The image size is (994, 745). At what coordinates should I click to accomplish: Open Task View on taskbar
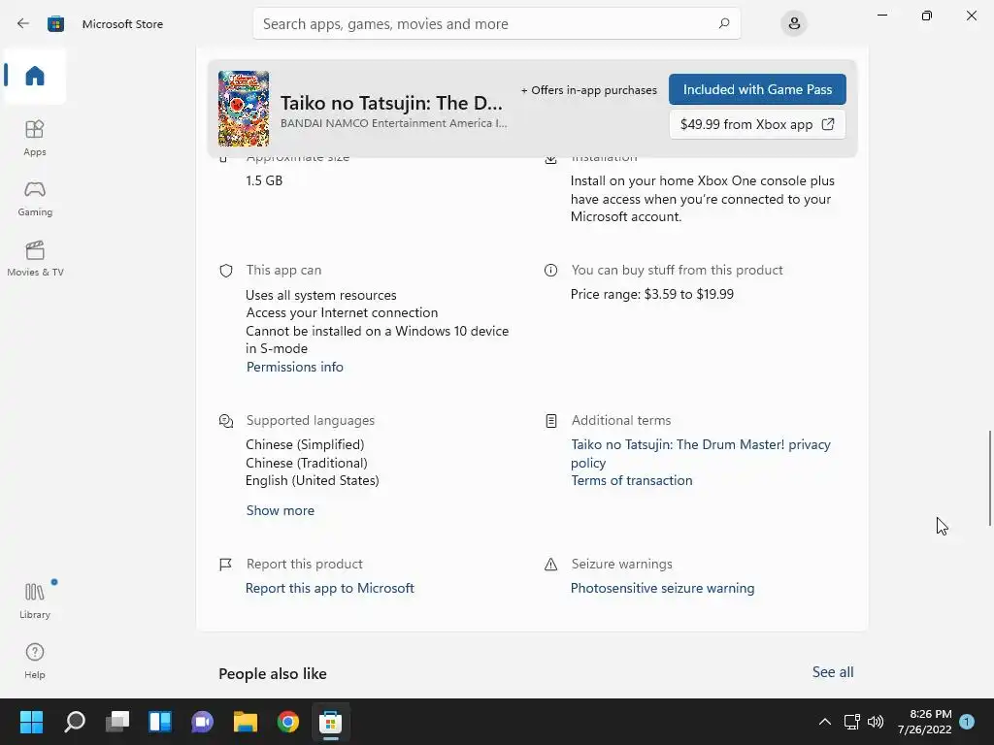tap(117, 722)
